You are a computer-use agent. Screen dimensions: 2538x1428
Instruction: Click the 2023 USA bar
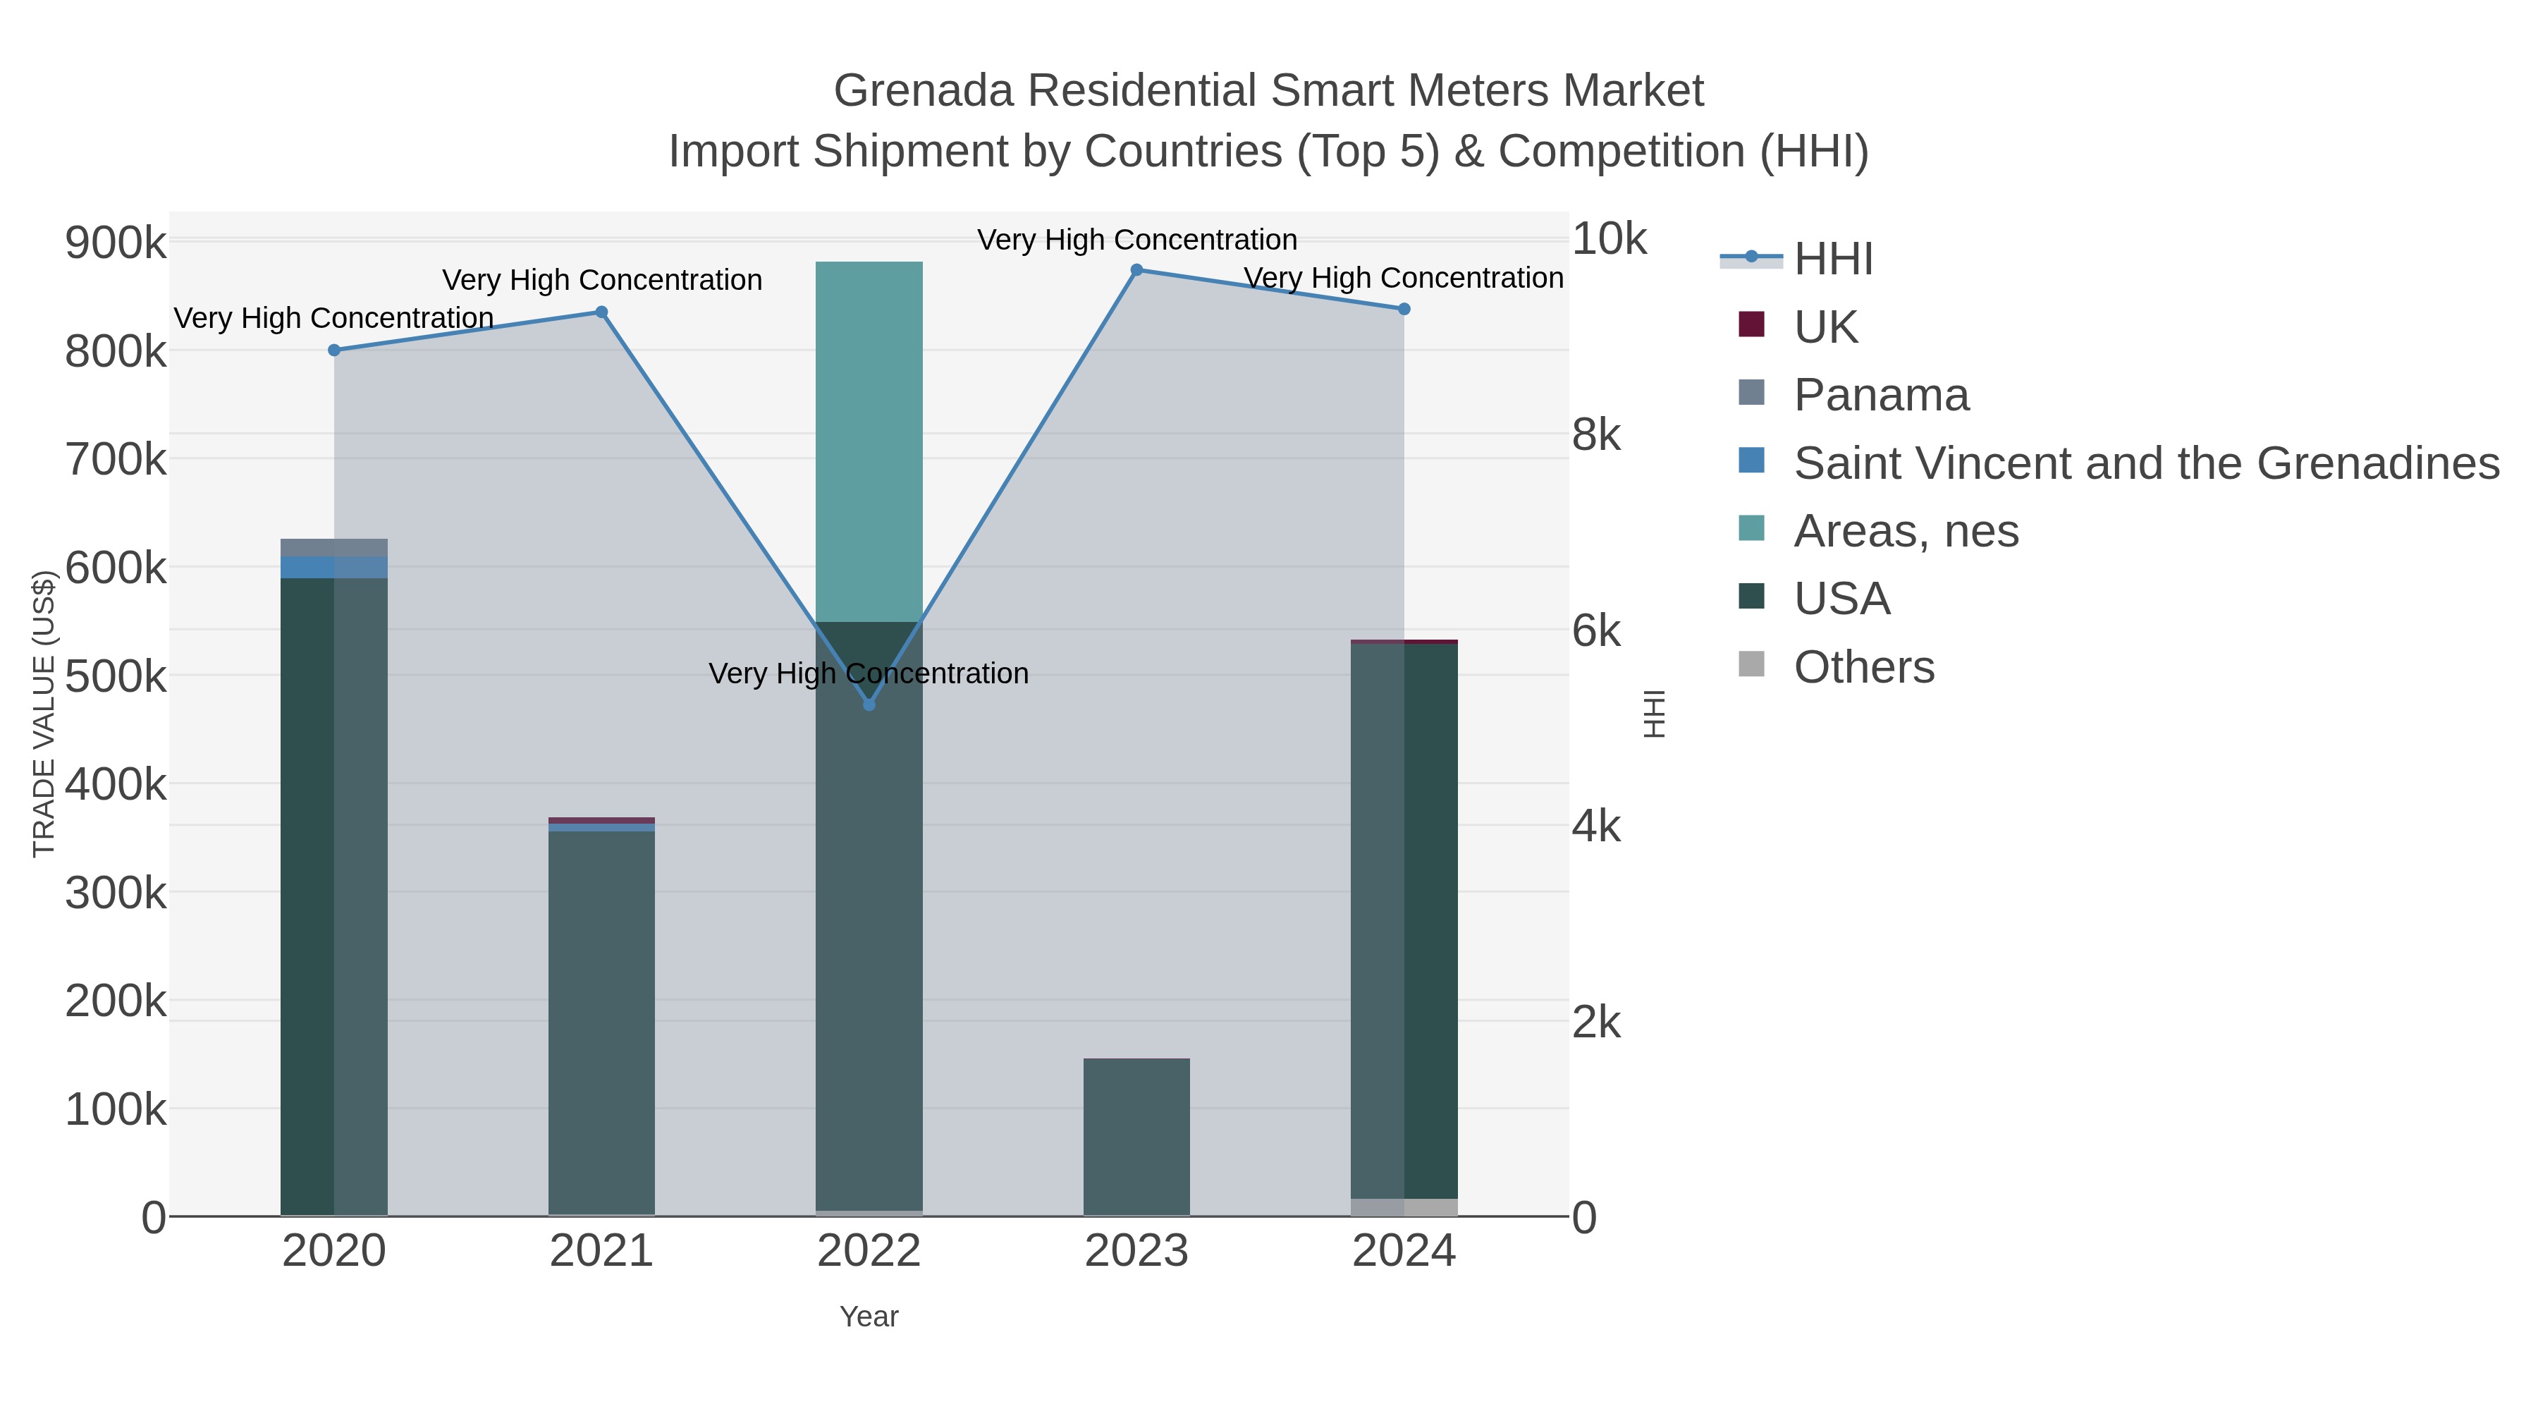tap(1137, 1137)
